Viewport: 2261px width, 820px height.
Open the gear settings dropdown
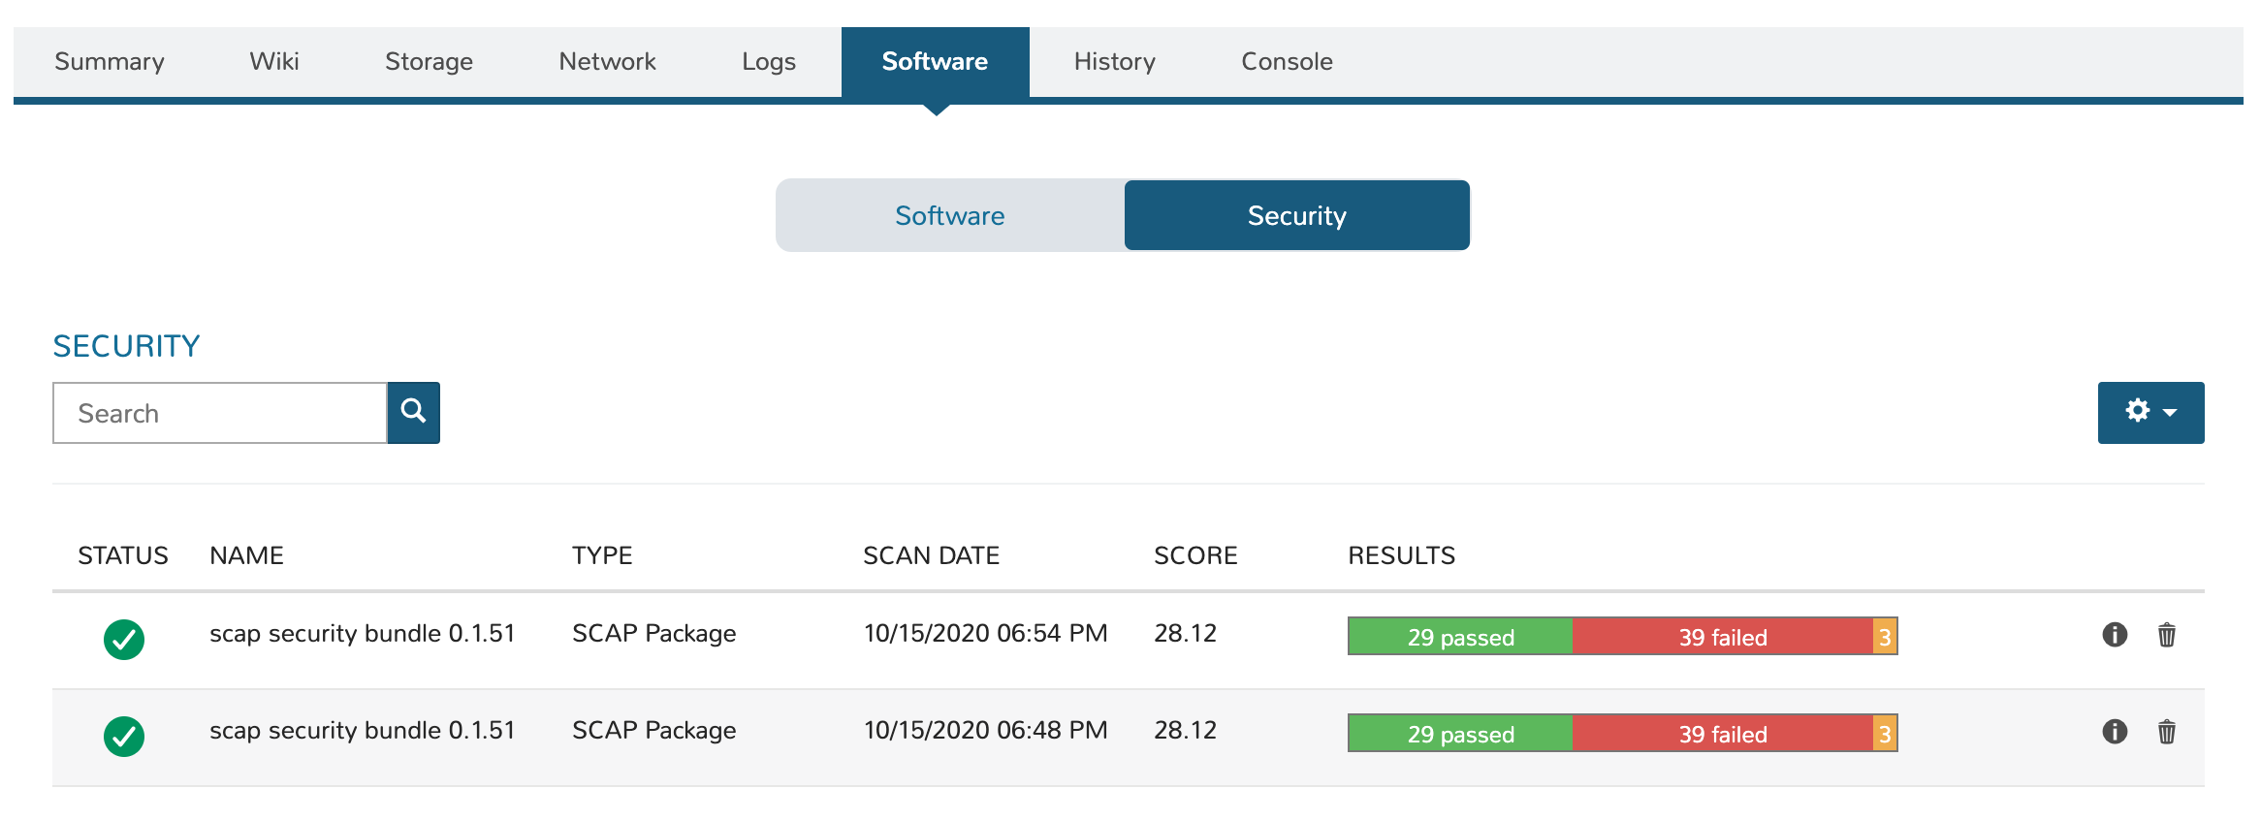[2150, 412]
